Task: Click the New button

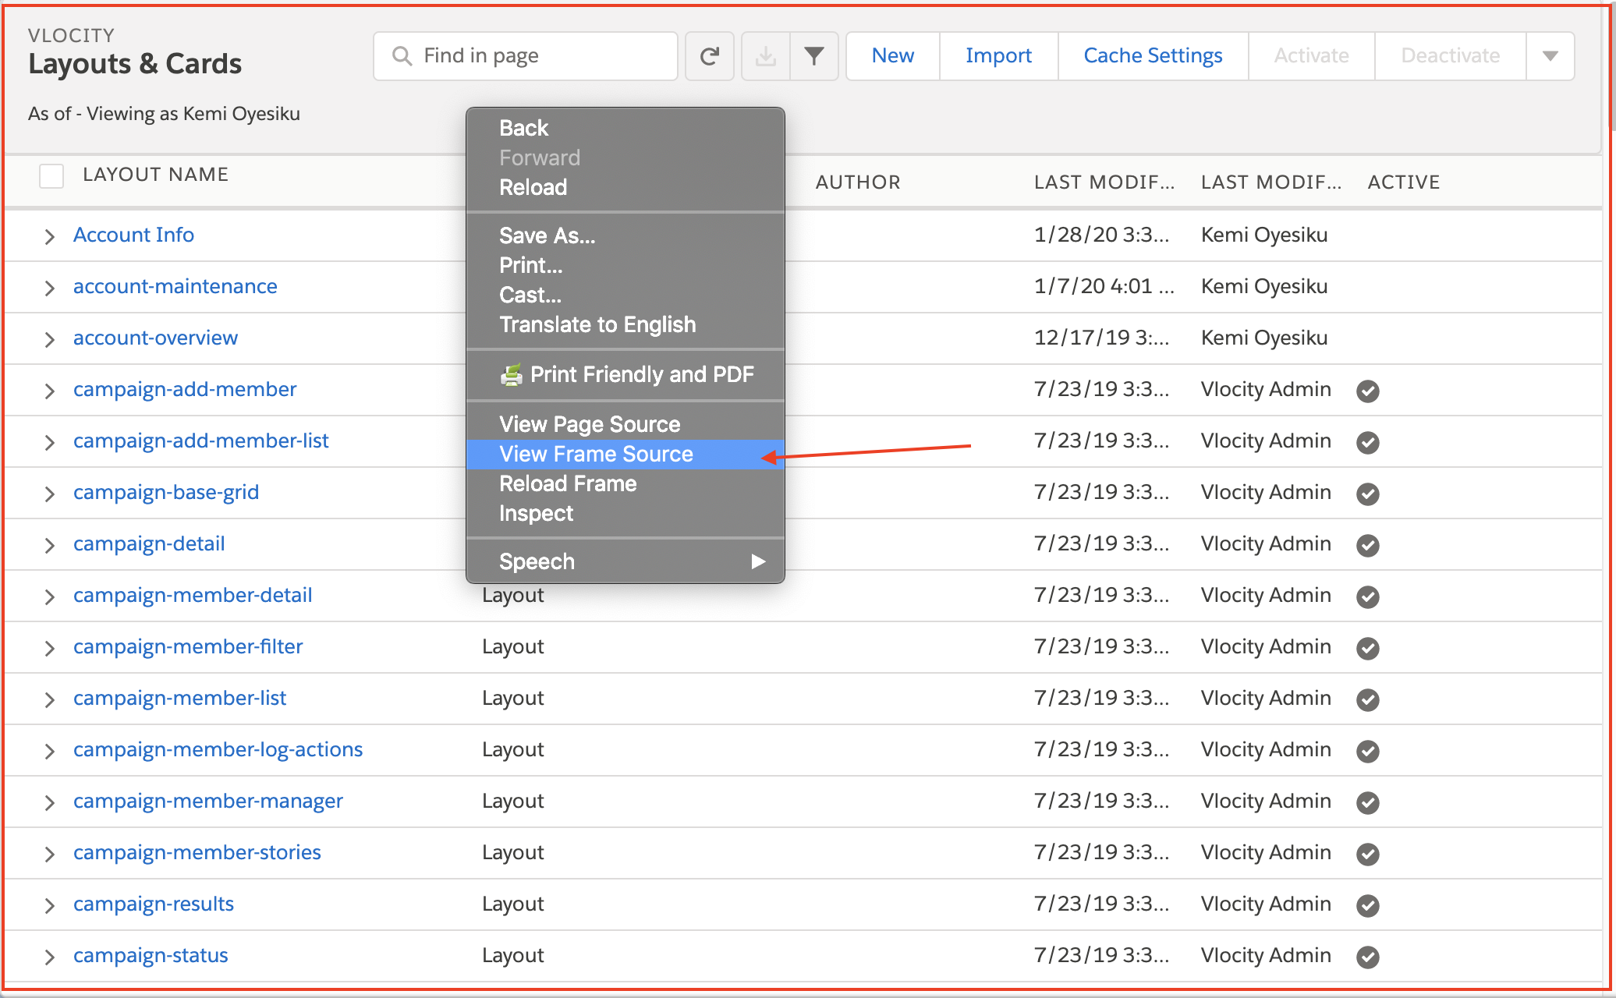Action: point(893,56)
